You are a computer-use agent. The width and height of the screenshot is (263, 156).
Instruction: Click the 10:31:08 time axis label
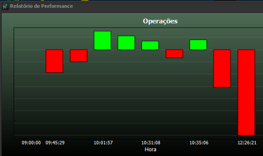(x=151, y=143)
